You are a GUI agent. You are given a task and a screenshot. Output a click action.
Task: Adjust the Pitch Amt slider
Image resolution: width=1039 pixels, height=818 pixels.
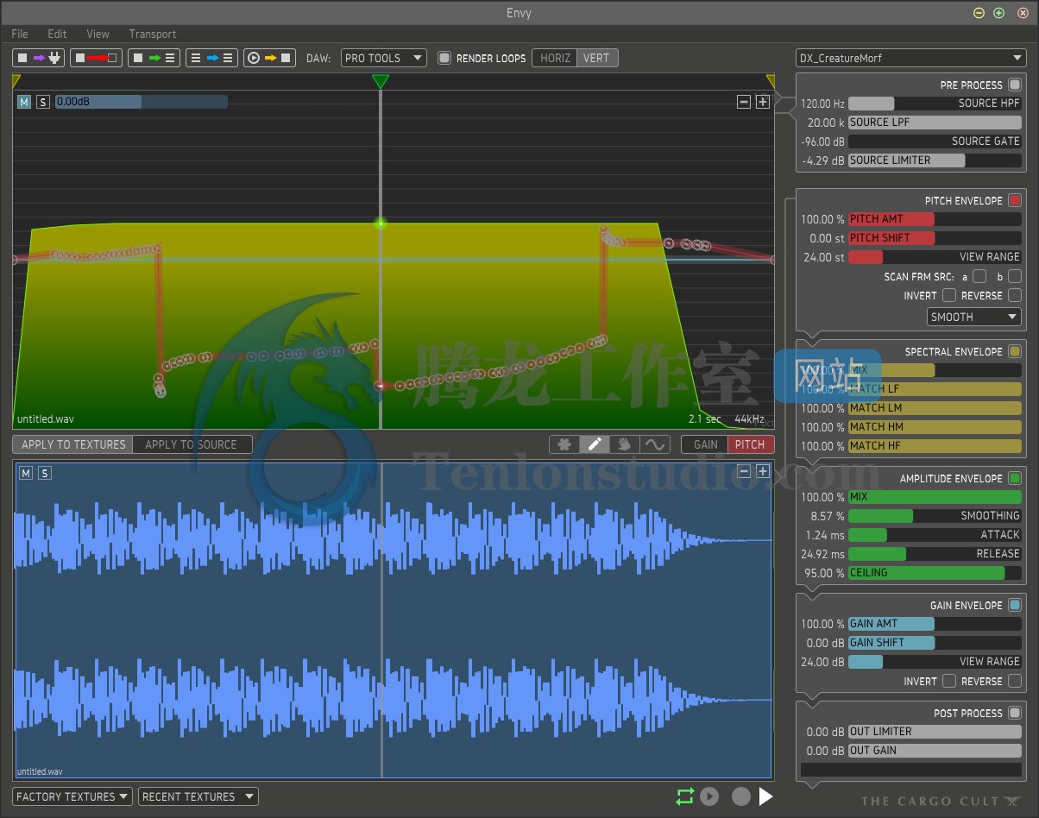935,219
